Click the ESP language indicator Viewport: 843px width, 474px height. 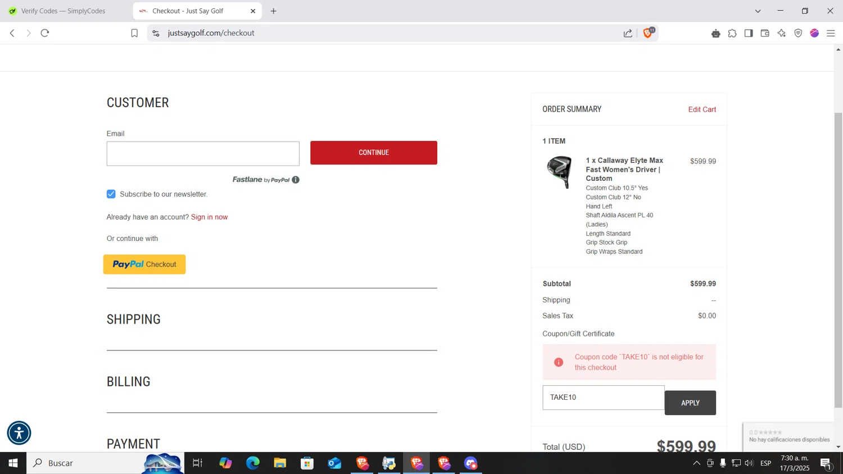[x=765, y=463]
